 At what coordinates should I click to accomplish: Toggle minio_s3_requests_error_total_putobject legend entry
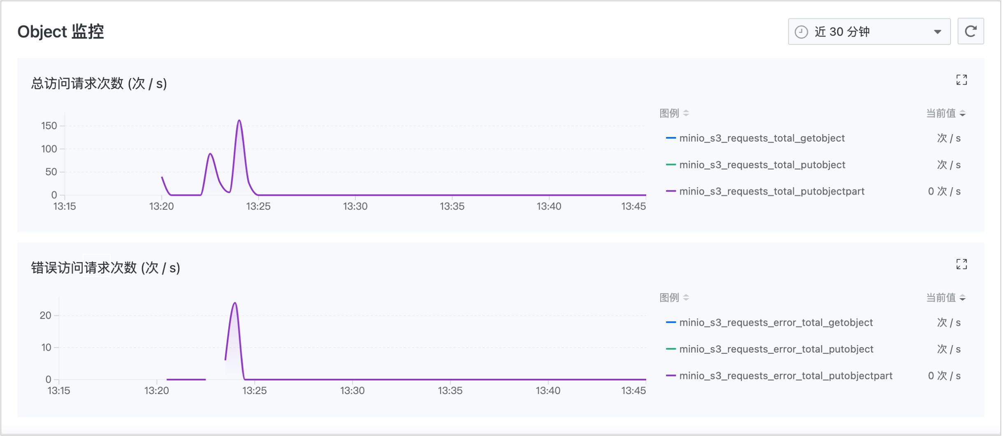point(776,349)
